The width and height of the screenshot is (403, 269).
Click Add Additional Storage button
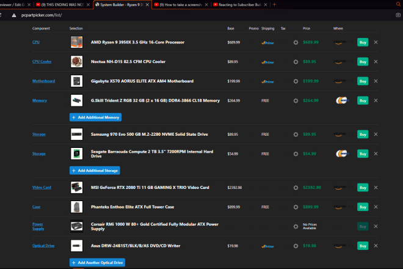95,171
